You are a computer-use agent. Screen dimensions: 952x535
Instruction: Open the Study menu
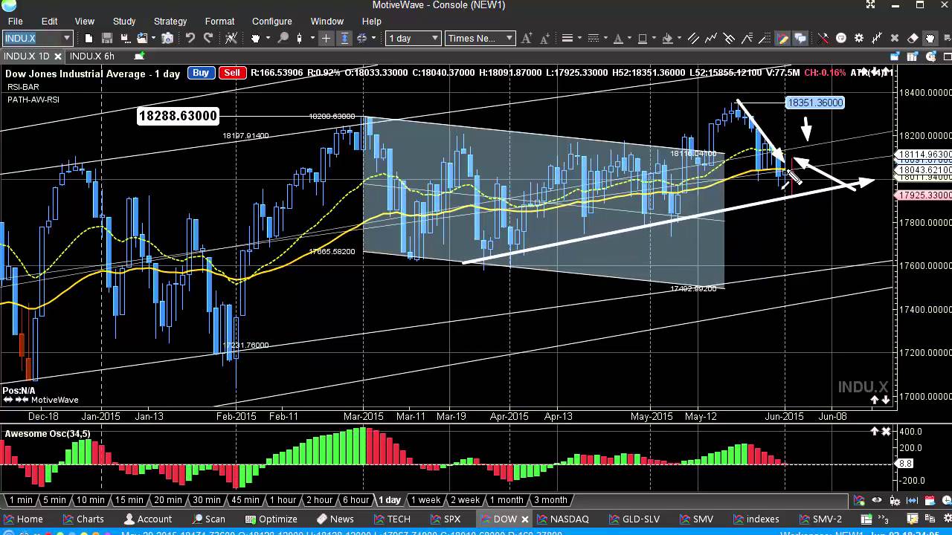[x=124, y=22]
